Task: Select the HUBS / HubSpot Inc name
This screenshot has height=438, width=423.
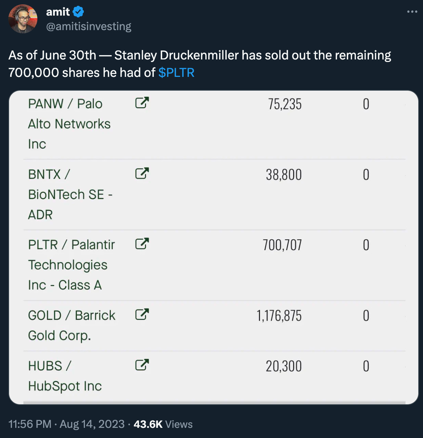Action: (65, 376)
